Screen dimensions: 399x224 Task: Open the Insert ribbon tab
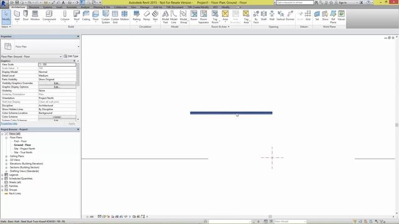(59, 7)
